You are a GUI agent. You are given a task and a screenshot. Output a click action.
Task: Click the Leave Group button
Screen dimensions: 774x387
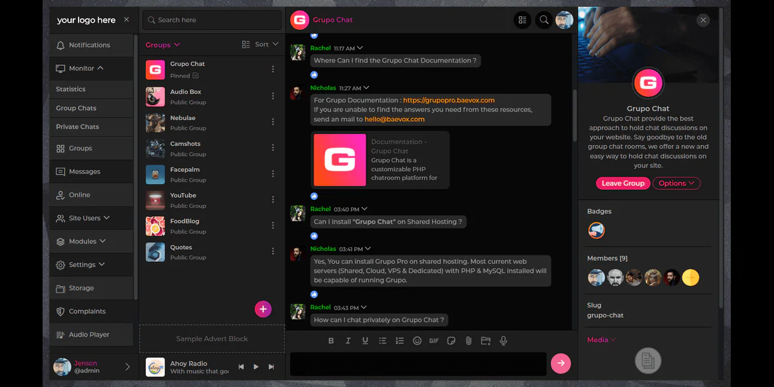click(622, 183)
